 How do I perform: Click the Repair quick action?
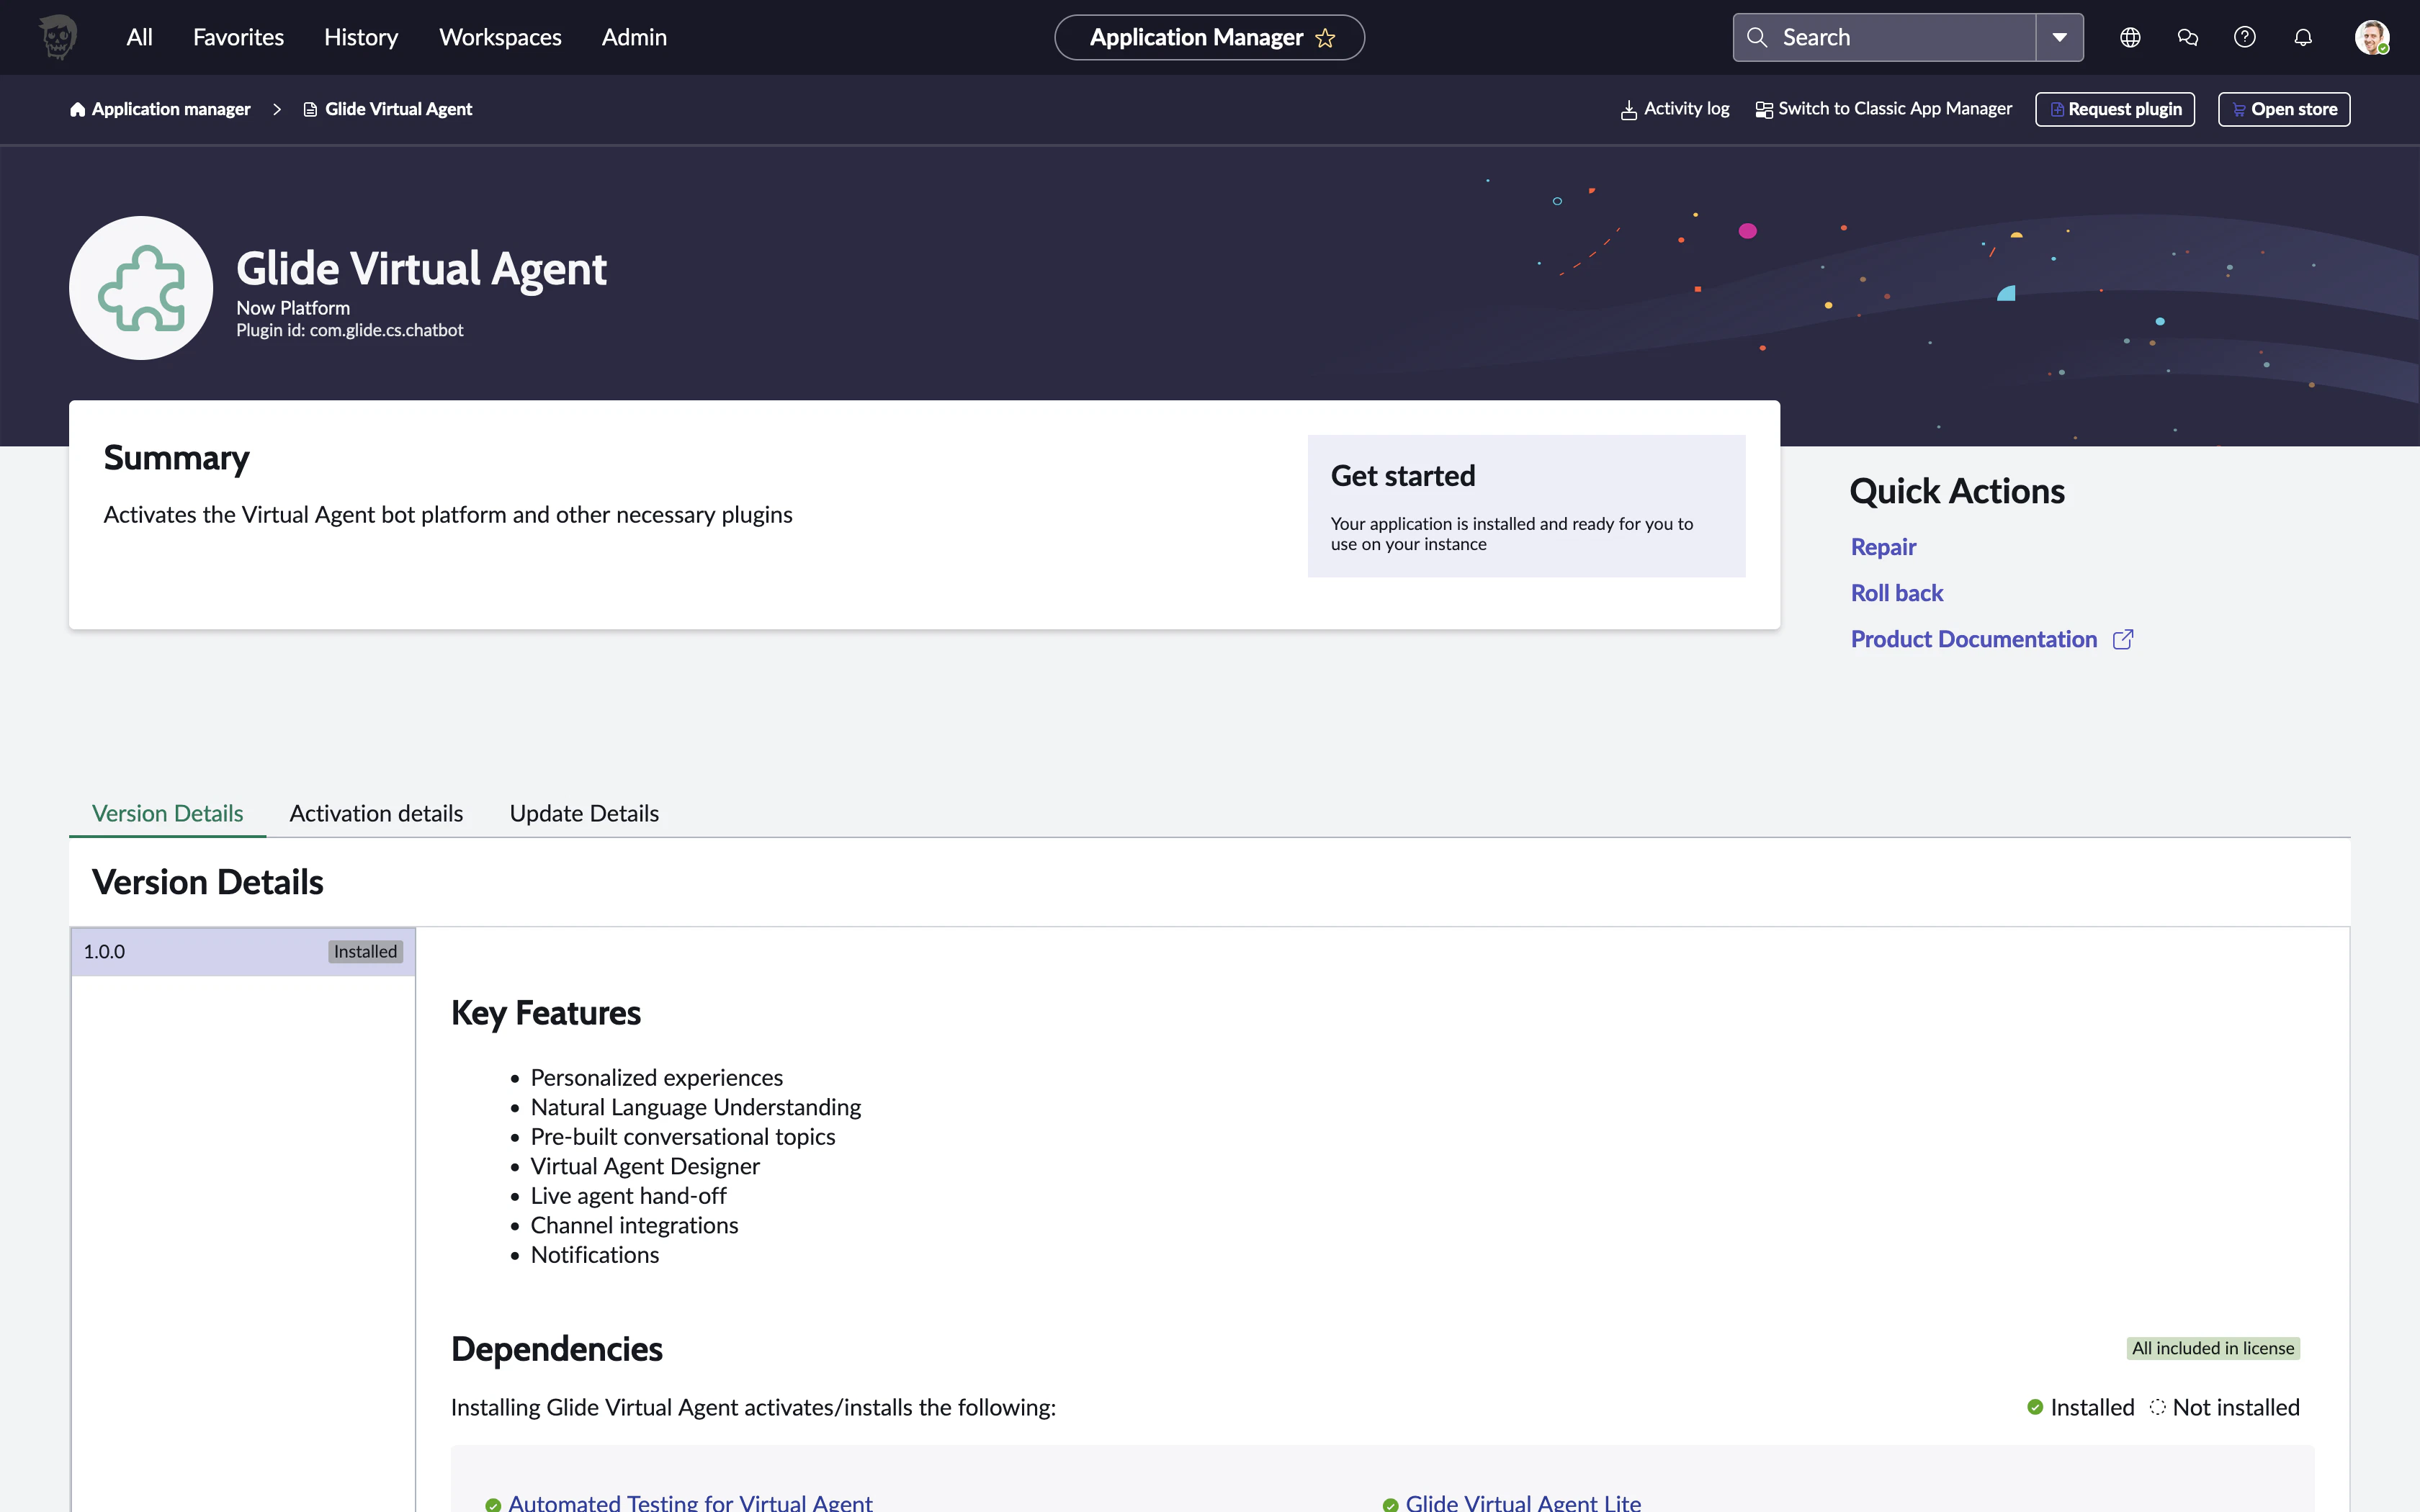[1883, 546]
